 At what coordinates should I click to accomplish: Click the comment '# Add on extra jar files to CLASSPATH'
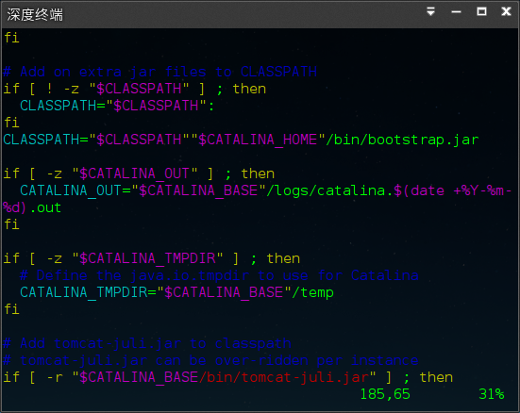click(159, 72)
